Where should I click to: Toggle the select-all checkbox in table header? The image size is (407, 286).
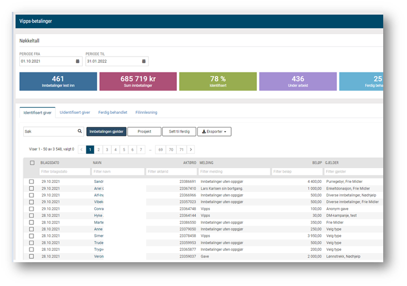[x=32, y=163]
